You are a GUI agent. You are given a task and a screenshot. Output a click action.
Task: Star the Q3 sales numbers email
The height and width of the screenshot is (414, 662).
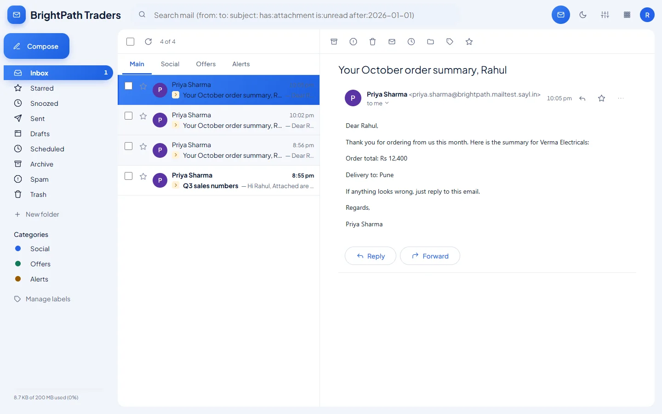coord(143,176)
